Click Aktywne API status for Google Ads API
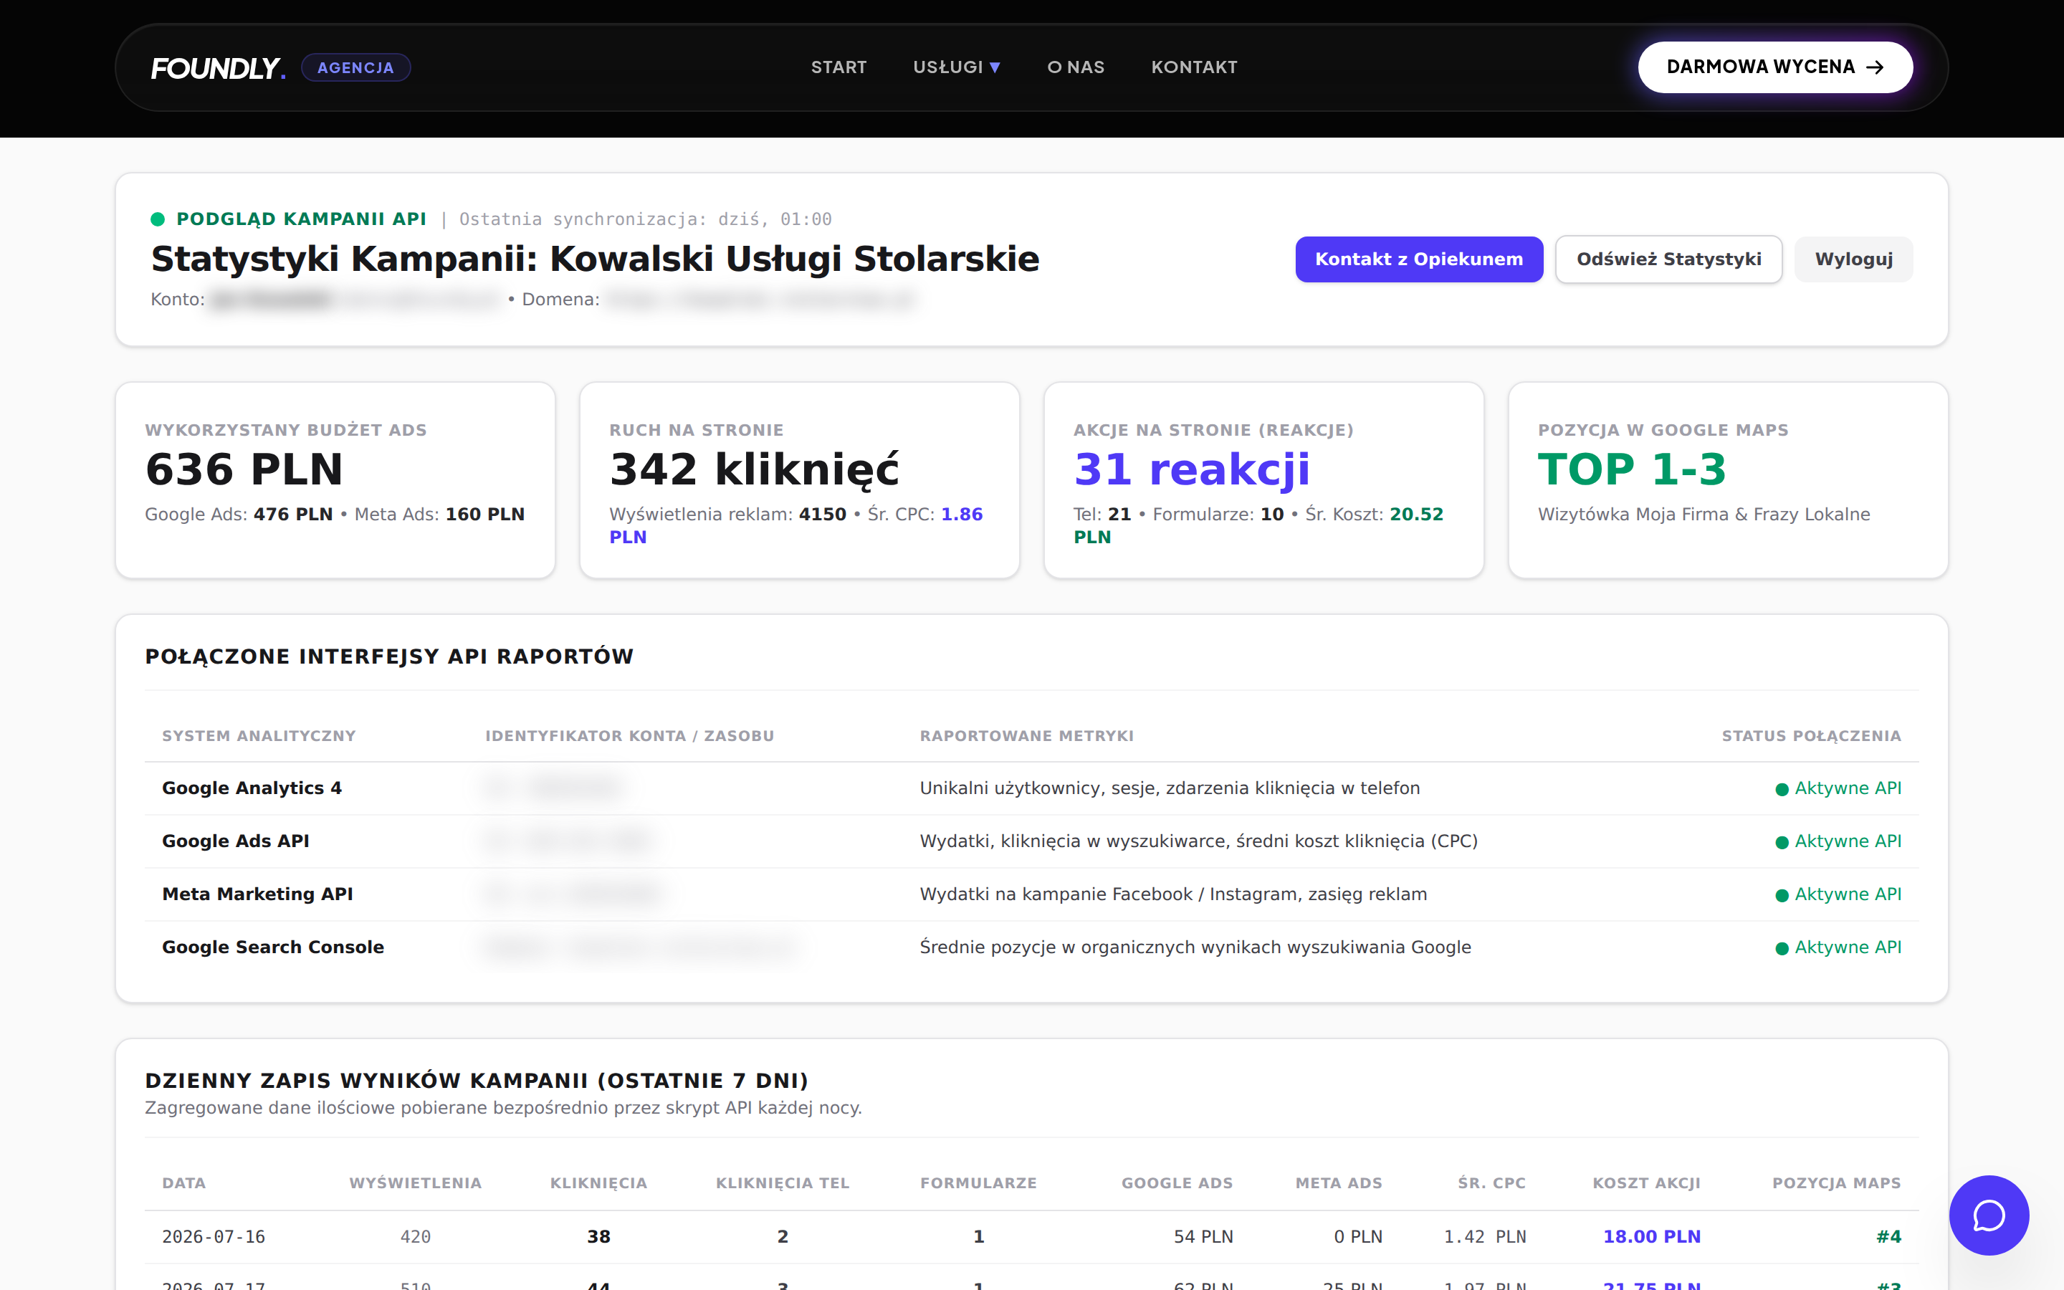The width and height of the screenshot is (2064, 1290). point(1838,841)
